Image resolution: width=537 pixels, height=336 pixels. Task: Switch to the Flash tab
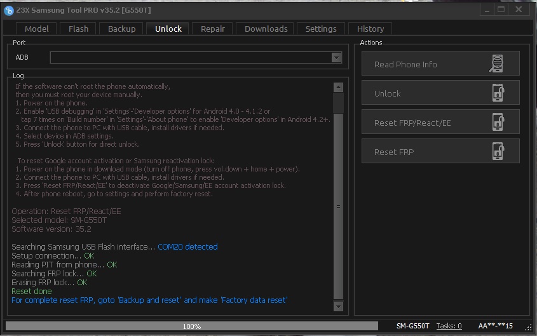click(78, 29)
